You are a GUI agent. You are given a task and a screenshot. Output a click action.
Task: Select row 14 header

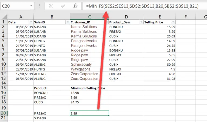tap(4, 83)
